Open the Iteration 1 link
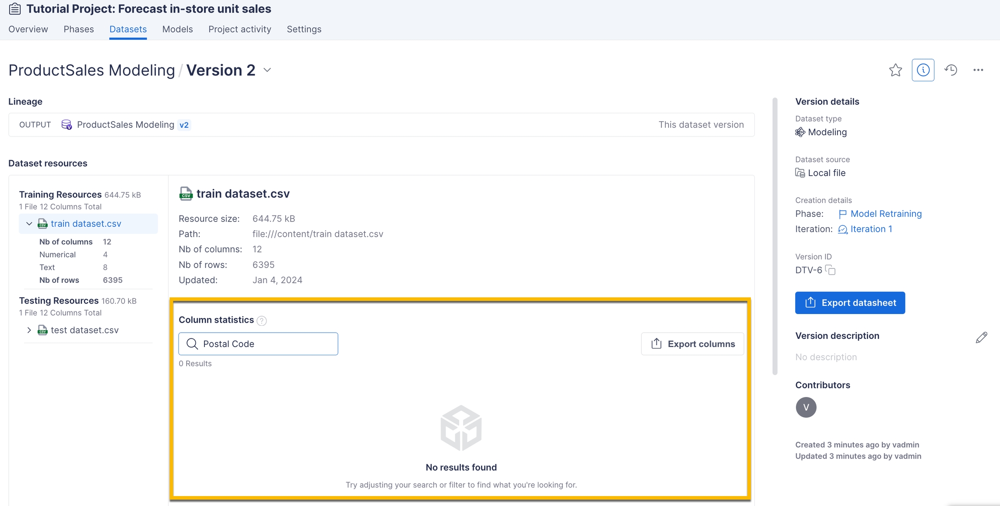 [871, 229]
